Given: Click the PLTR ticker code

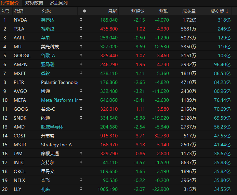Looking at the screenshot, I should coord(19,82).
